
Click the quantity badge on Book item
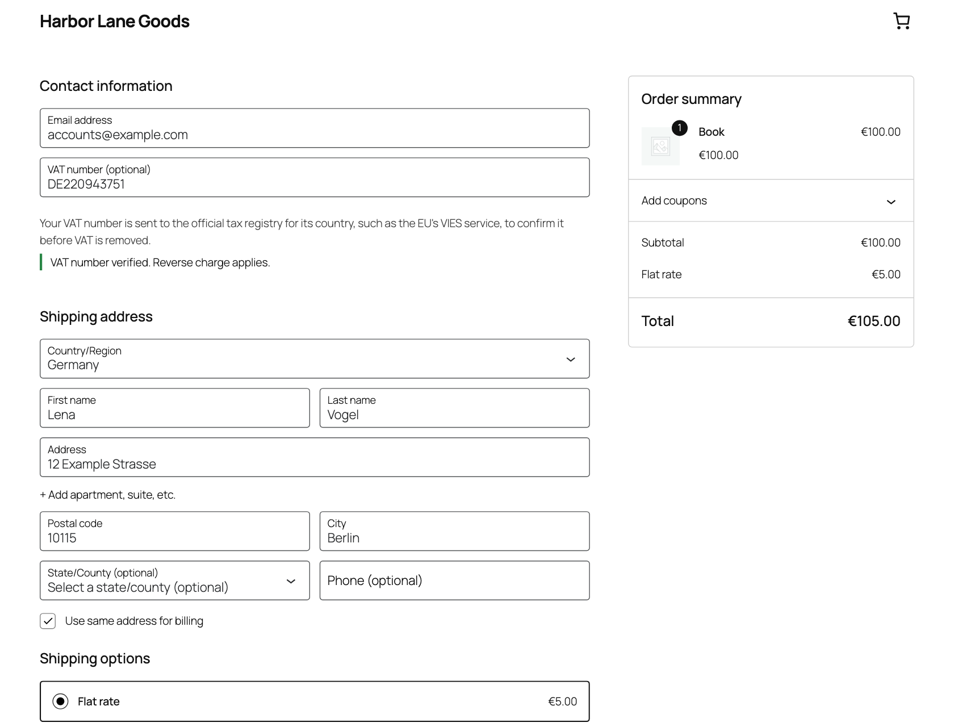[679, 128]
